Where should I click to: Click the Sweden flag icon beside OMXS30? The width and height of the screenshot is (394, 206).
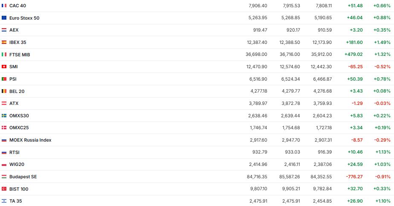coord(4,116)
